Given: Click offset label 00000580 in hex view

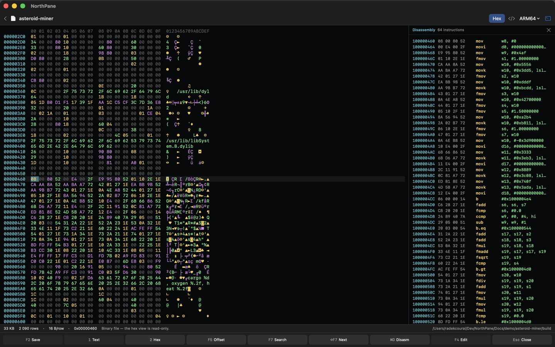Looking at the screenshot, I should coord(15,278).
